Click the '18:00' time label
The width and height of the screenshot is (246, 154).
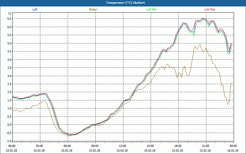tap(178, 146)
